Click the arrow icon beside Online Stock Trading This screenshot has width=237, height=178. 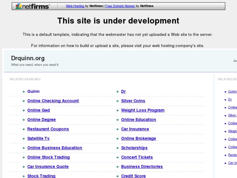23,157
